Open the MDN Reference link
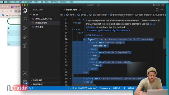The height and width of the screenshot is (95, 169). pos(94,35)
